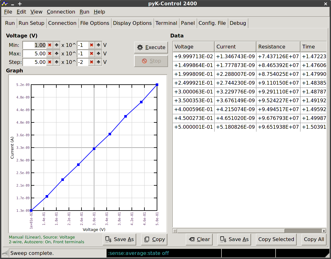Click the Max voltage value field
Screen dimensions: 331x259
point(35,53)
